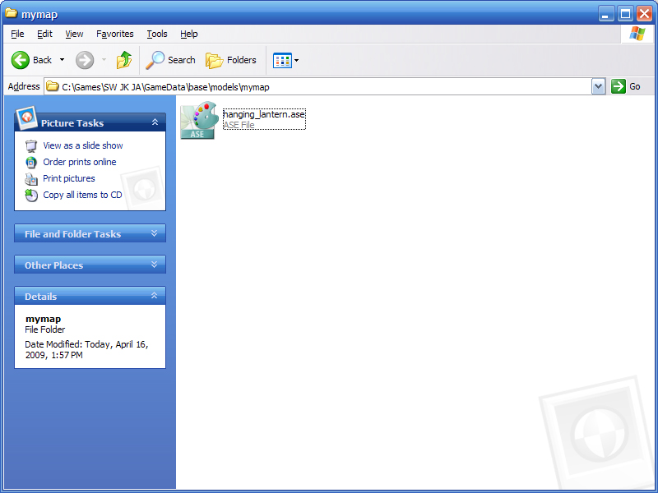Click View as a slide show
Screen dimensions: 658x493
click(83, 145)
